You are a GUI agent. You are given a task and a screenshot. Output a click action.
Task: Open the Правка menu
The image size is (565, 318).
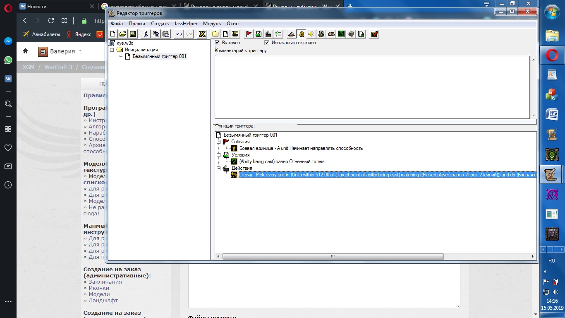[x=136, y=24]
